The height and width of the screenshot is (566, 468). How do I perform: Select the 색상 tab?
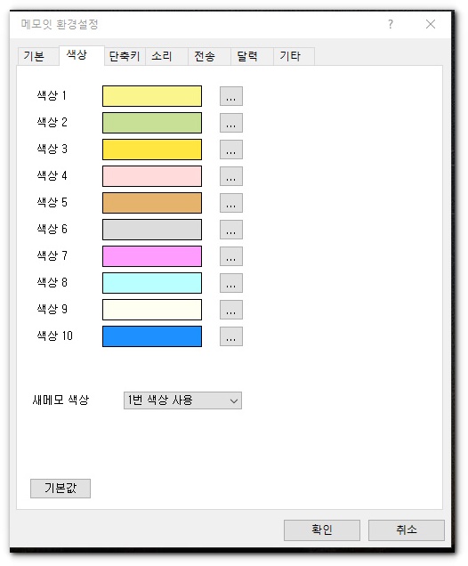[x=82, y=55]
